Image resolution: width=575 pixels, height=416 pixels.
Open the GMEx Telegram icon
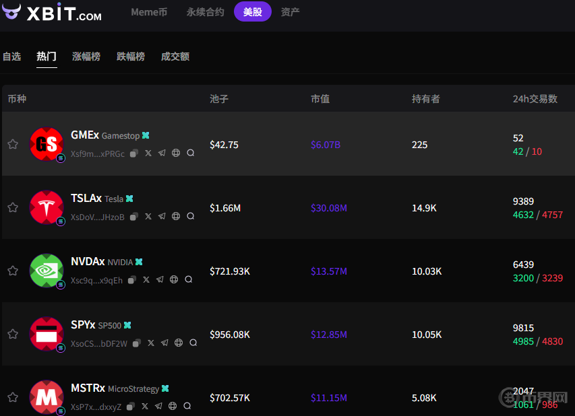162,153
